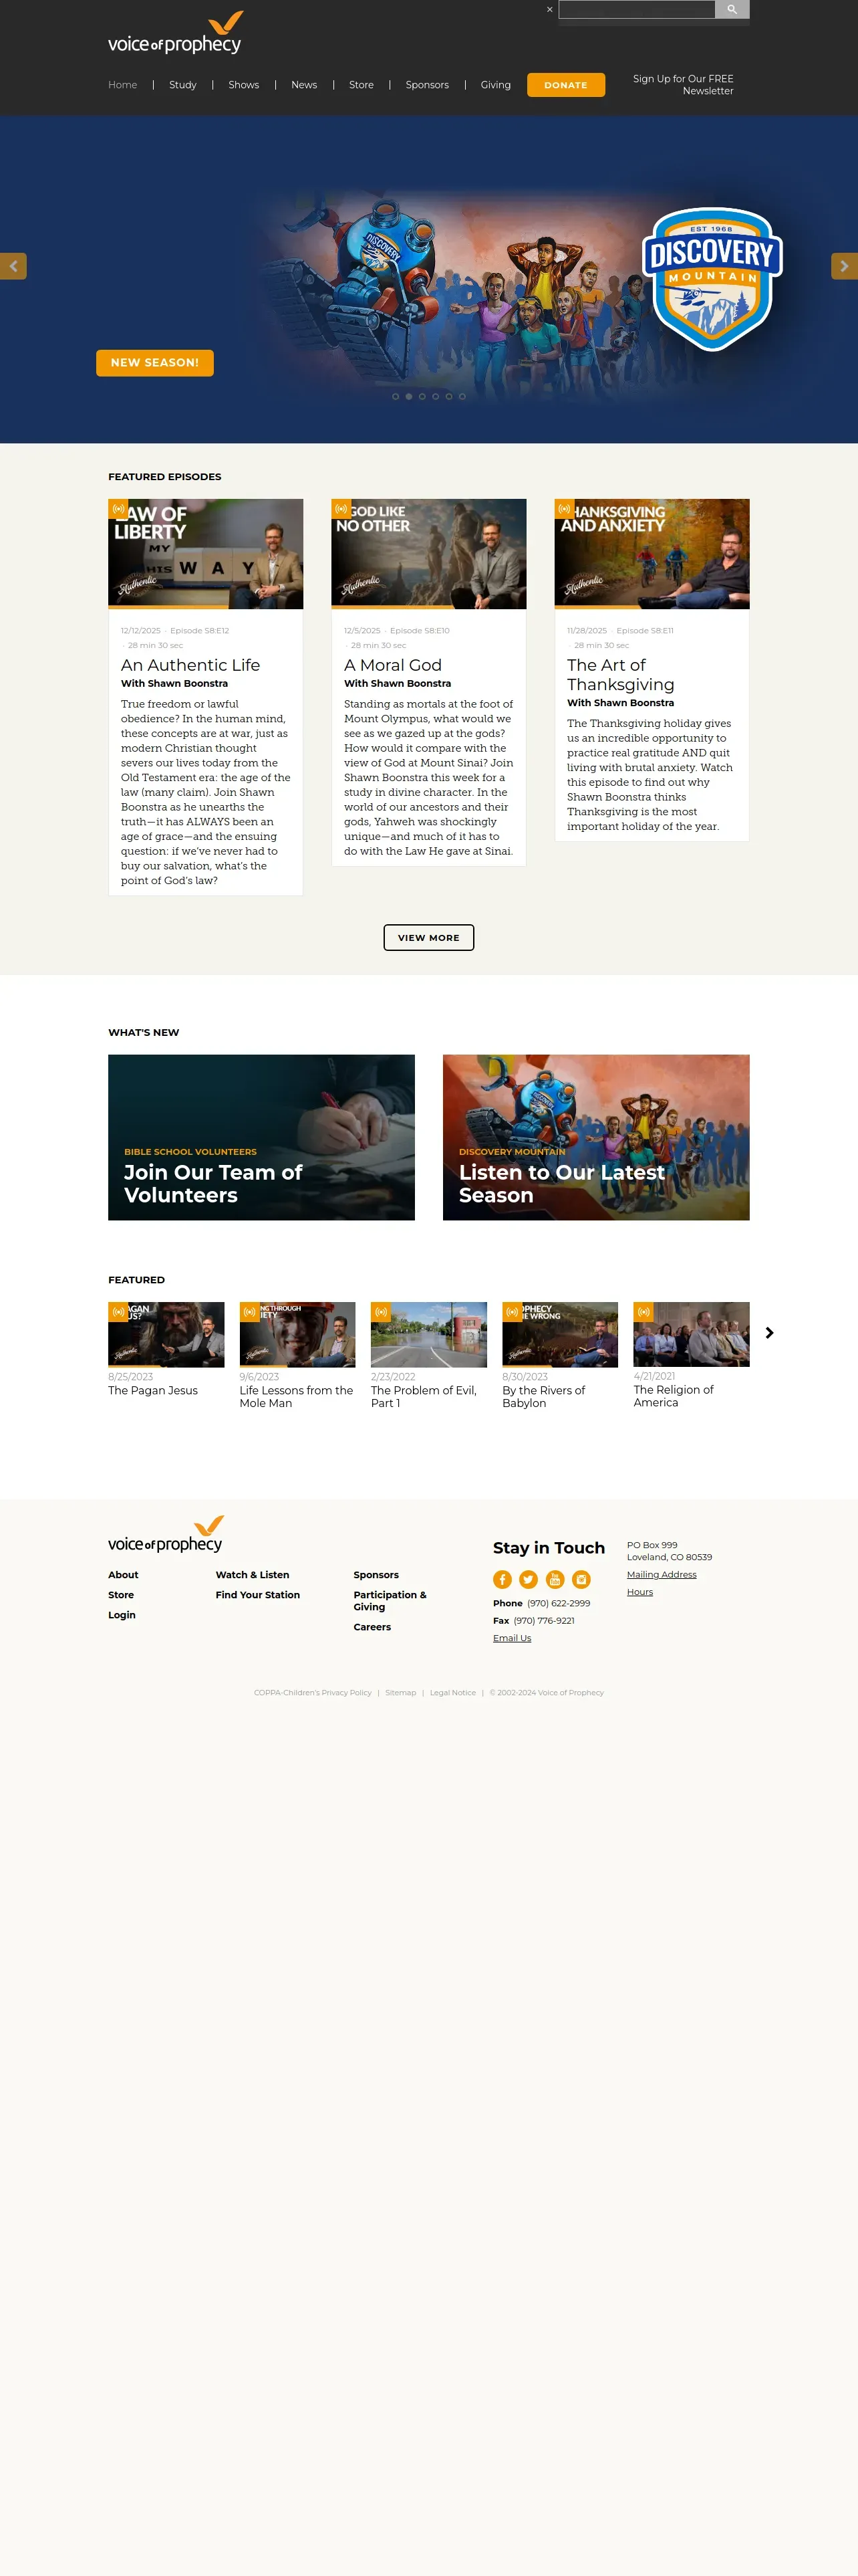Open the Hours link

640,1592
